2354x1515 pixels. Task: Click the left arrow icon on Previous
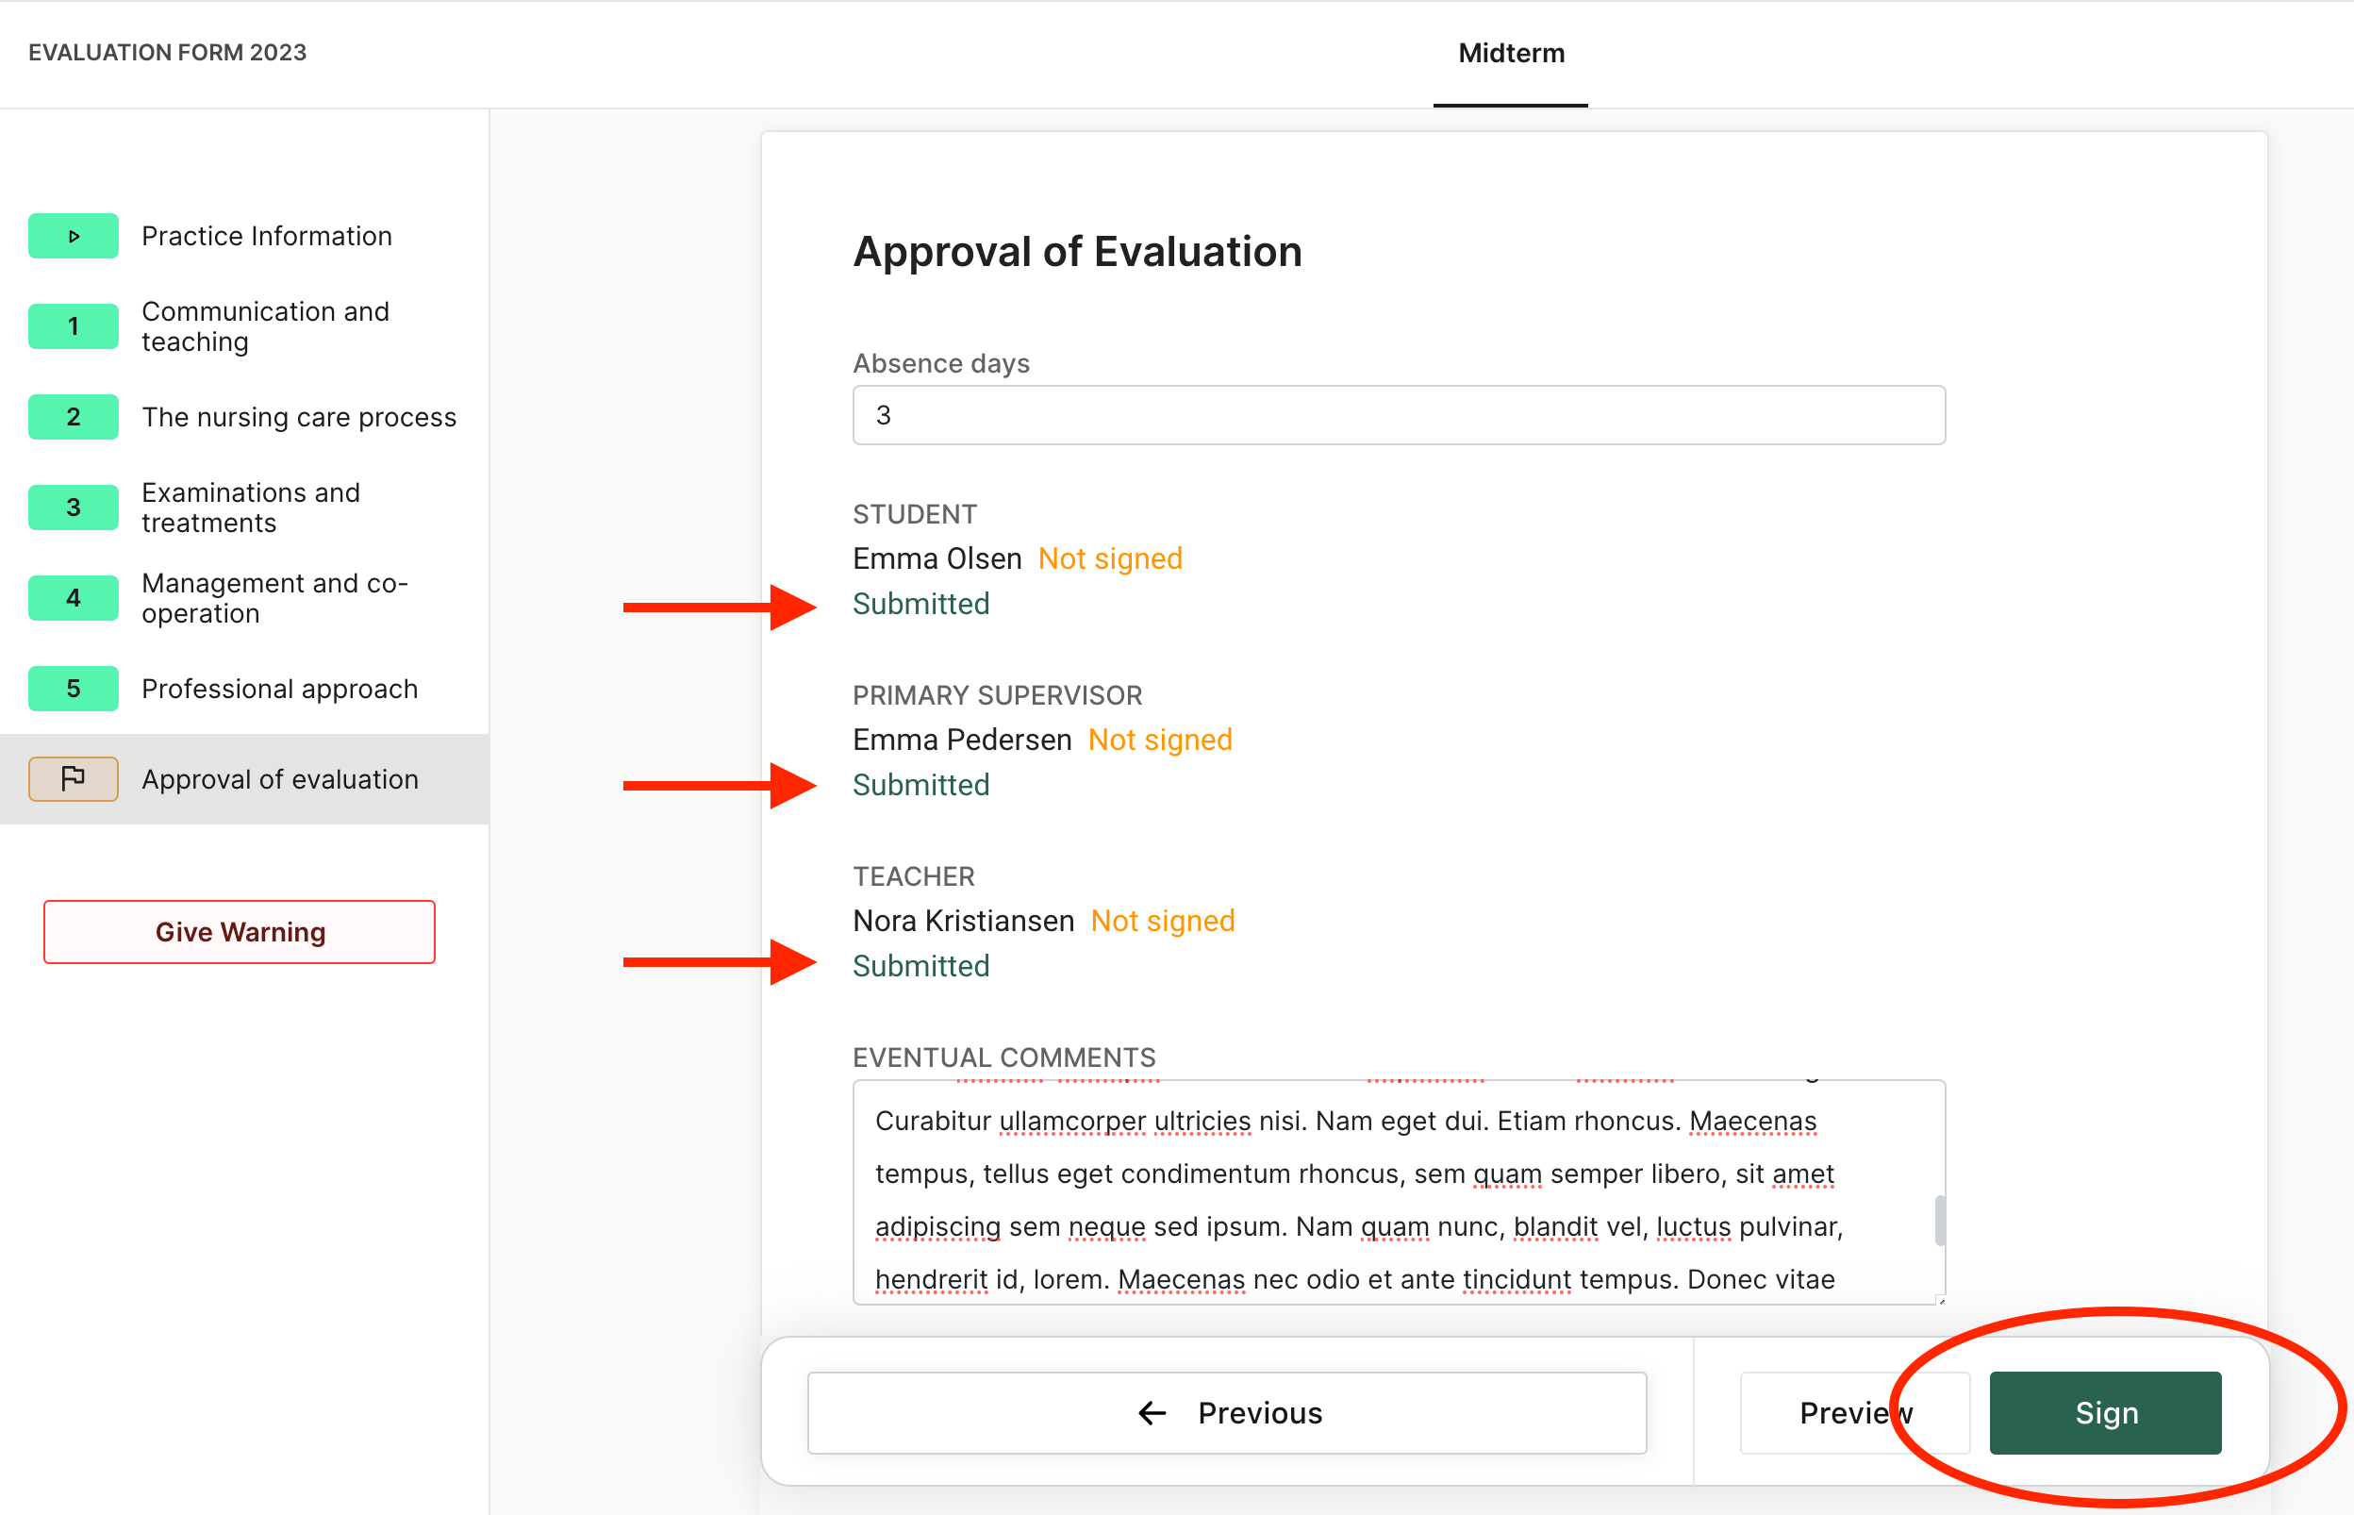pyautogui.click(x=1152, y=1414)
